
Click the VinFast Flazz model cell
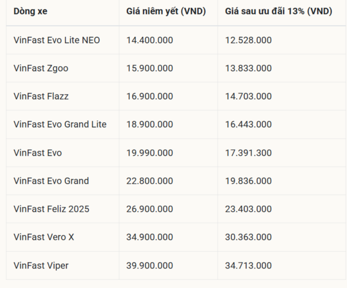coord(41,96)
